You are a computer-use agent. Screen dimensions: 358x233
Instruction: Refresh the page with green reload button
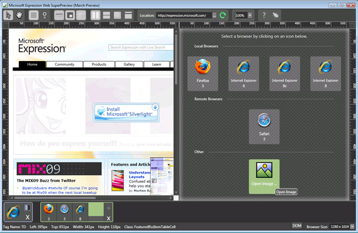pyautogui.click(x=224, y=15)
